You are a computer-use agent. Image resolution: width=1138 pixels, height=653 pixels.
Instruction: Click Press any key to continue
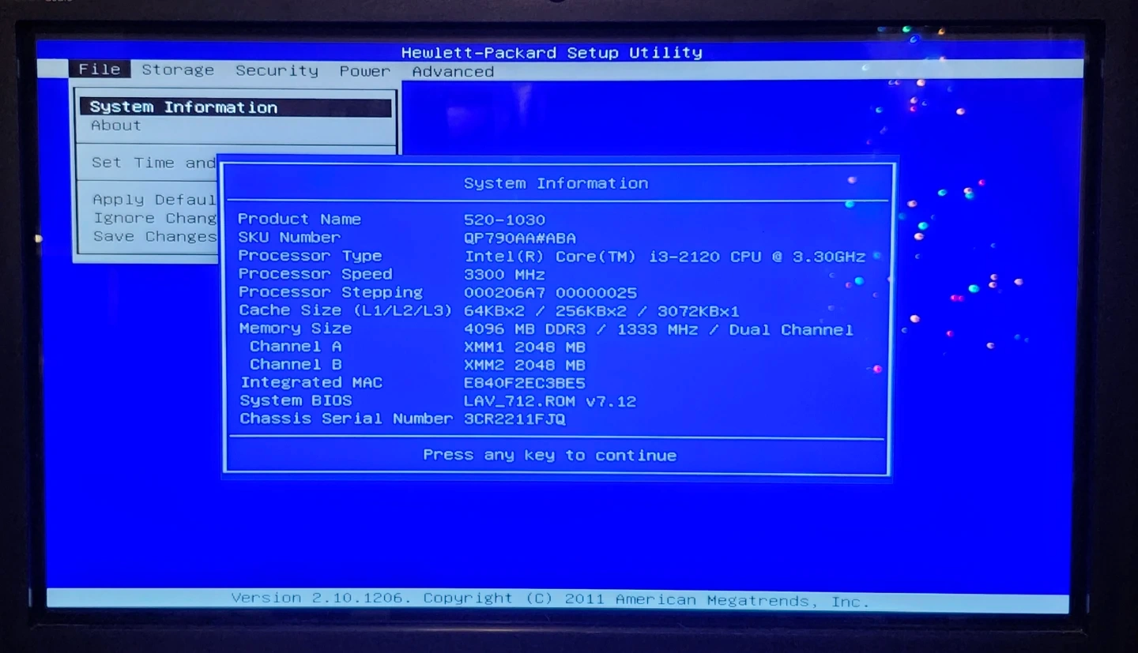549,455
